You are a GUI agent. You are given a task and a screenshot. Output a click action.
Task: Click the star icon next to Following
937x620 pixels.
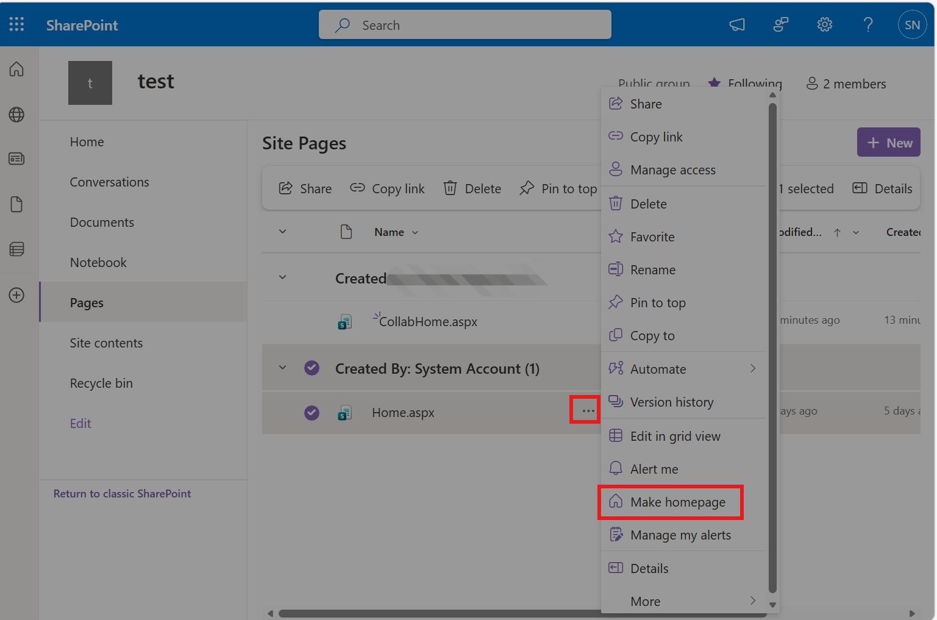[x=714, y=84]
